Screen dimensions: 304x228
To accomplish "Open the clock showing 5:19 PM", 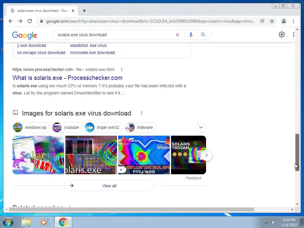I will click(x=289, y=222).
